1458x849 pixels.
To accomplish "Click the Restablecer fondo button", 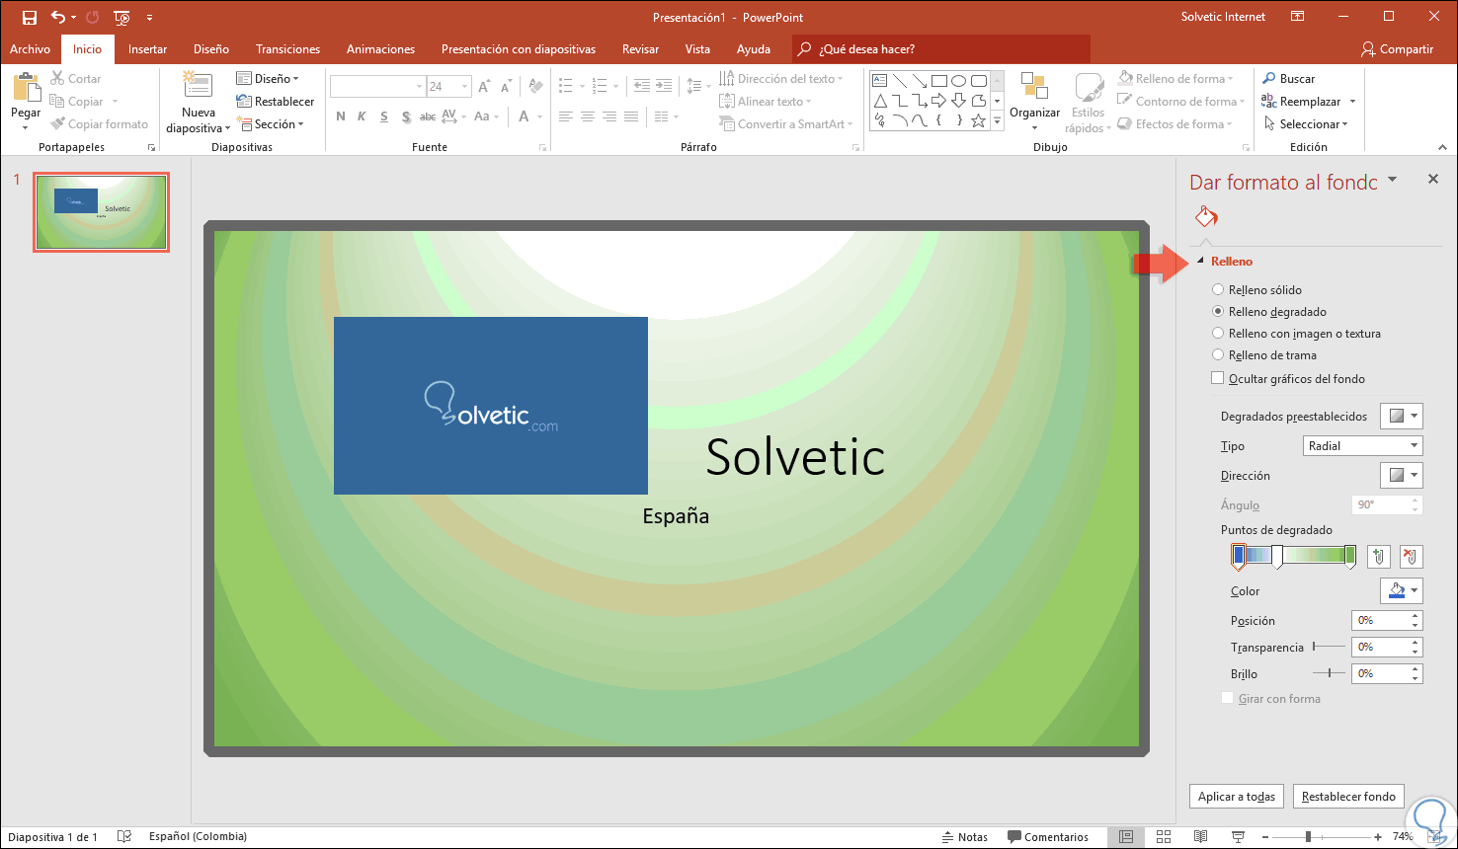I will (1348, 797).
